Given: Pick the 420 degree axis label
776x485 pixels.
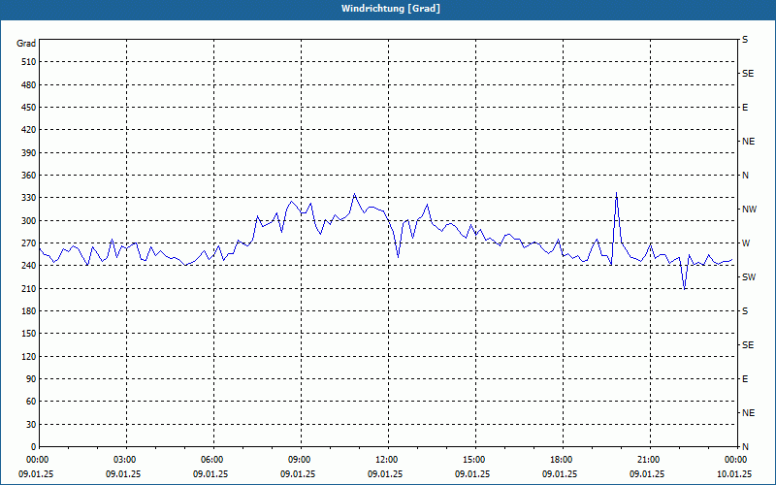Looking at the screenshot, I should click(29, 130).
